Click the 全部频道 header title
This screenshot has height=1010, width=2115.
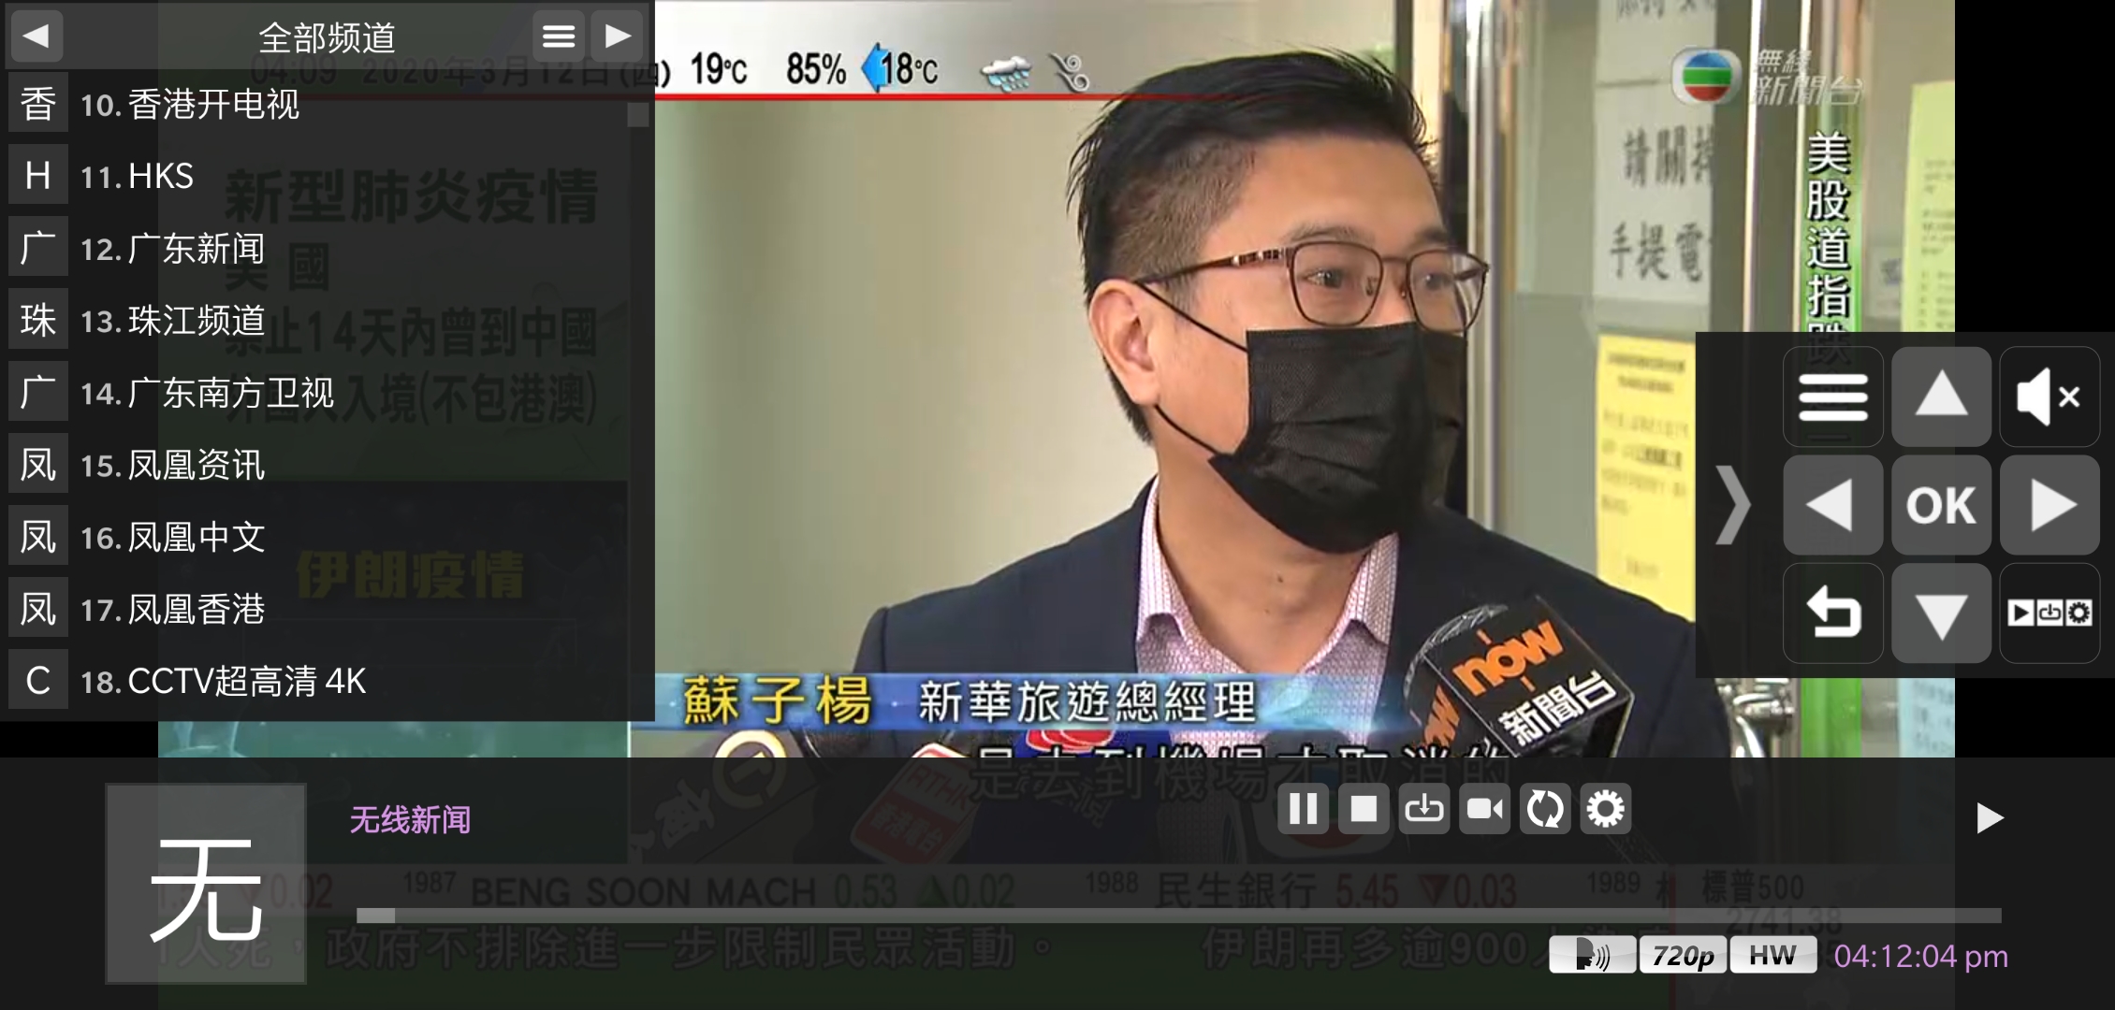pyautogui.click(x=327, y=37)
